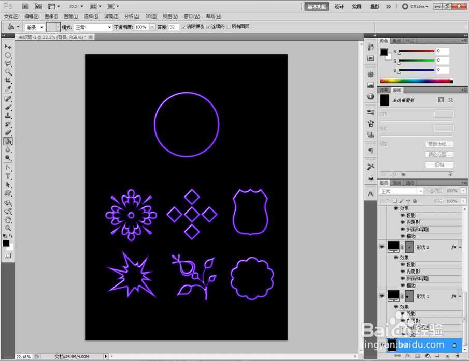Toggle the 连续的 contiguous checkbox
The width and height of the screenshot is (469, 361).
pyautogui.click(x=209, y=27)
